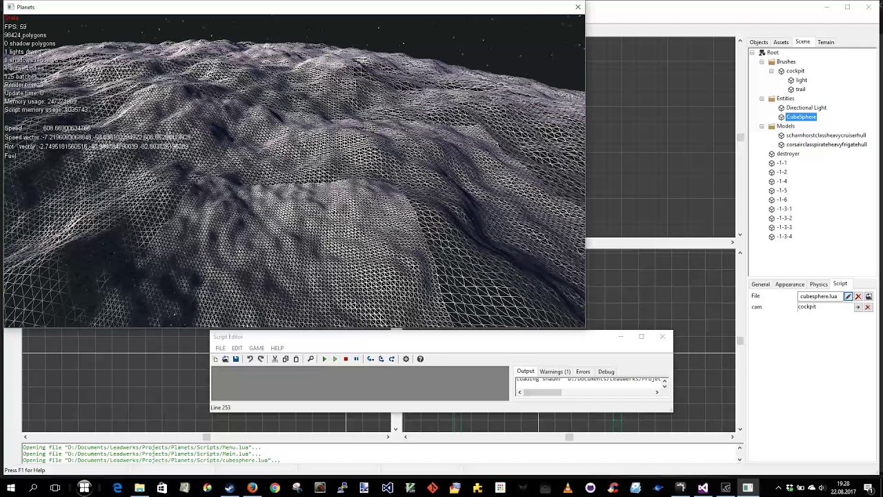Open the EDIT menu in Script Editor
The image size is (883, 497).
pos(237,348)
